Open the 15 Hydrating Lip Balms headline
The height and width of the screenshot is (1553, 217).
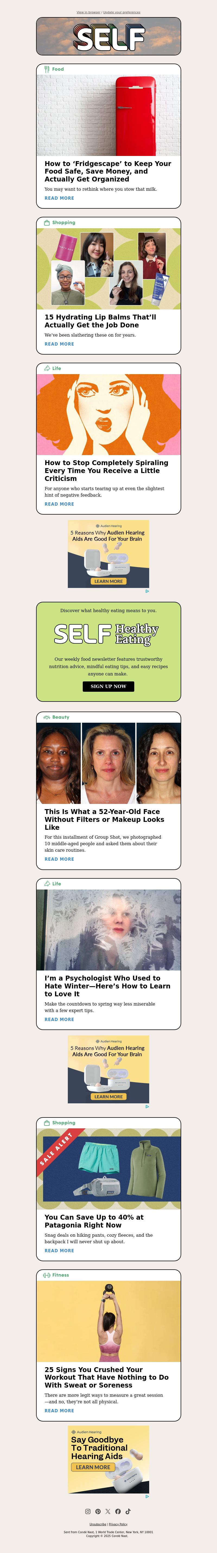pos(100,321)
